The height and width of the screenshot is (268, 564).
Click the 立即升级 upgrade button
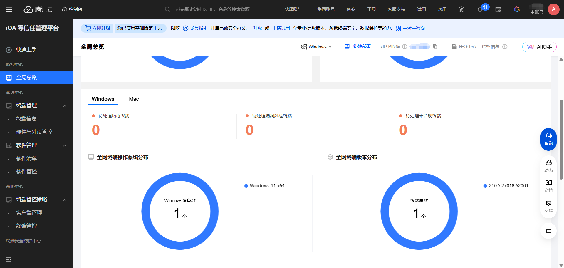tap(97, 28)
